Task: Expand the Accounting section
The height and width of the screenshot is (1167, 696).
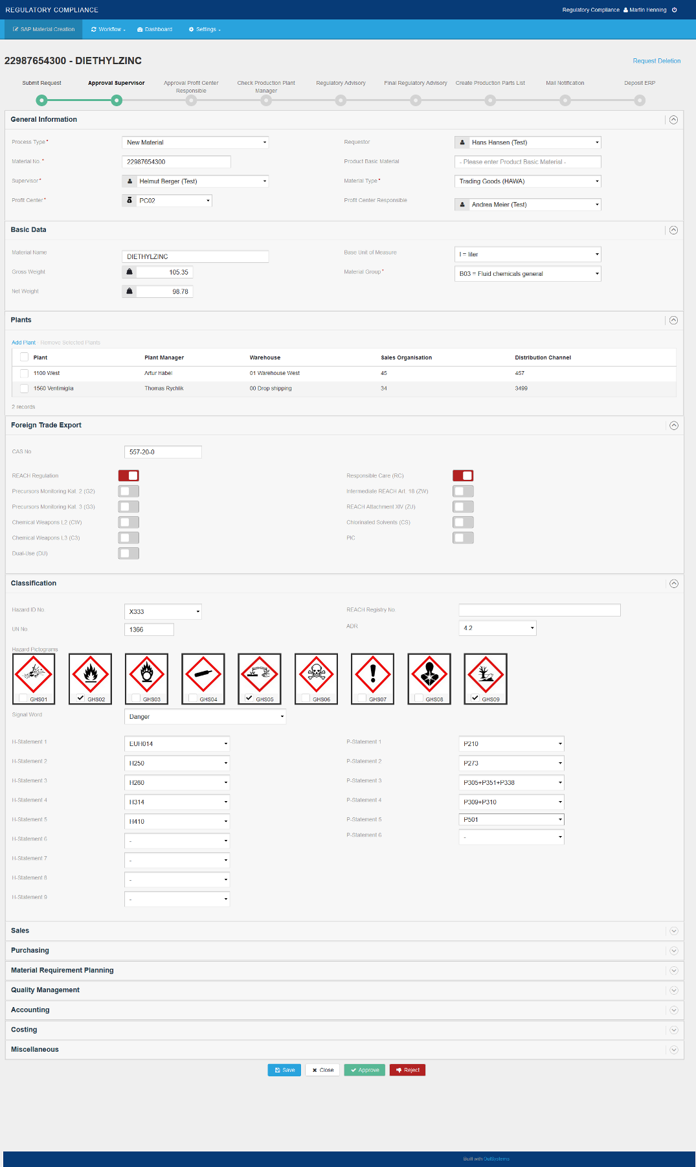Action: [673, 1010]
